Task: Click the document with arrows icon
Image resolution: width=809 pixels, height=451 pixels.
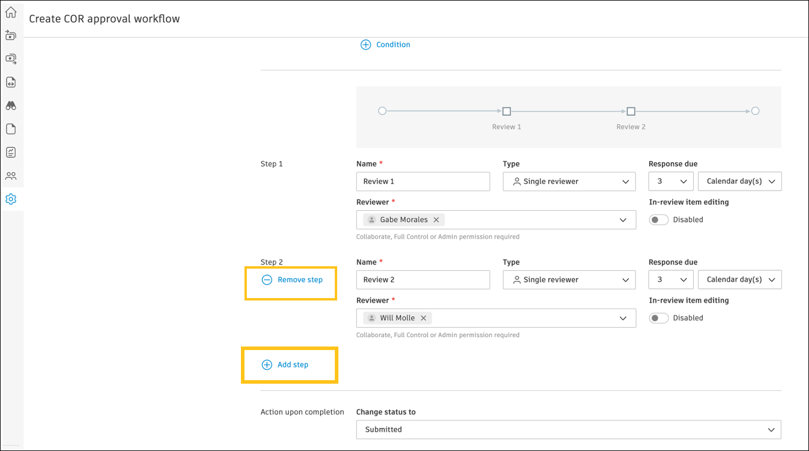Action: point(11,82)
